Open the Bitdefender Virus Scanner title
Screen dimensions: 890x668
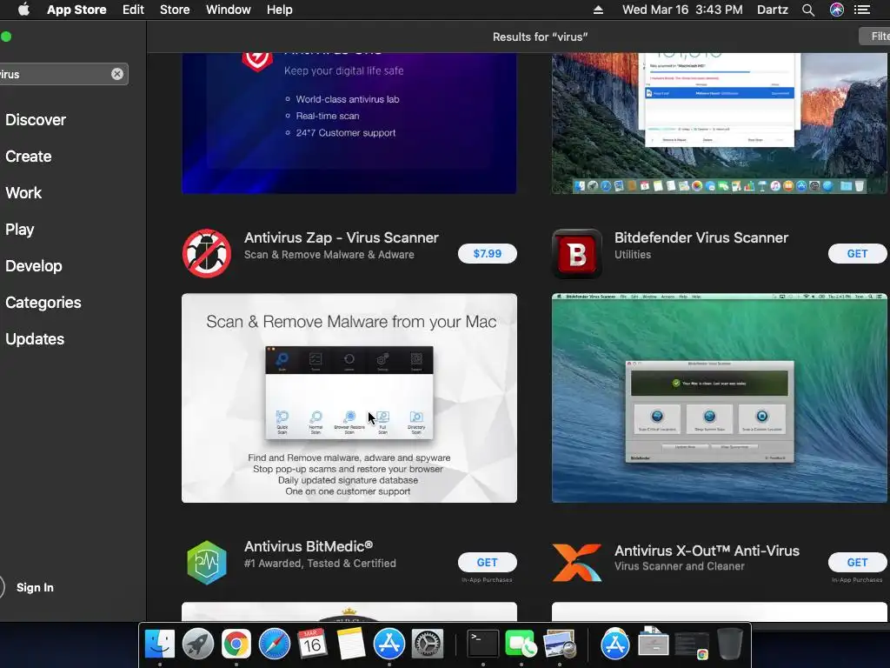click(x=701, y=237)
